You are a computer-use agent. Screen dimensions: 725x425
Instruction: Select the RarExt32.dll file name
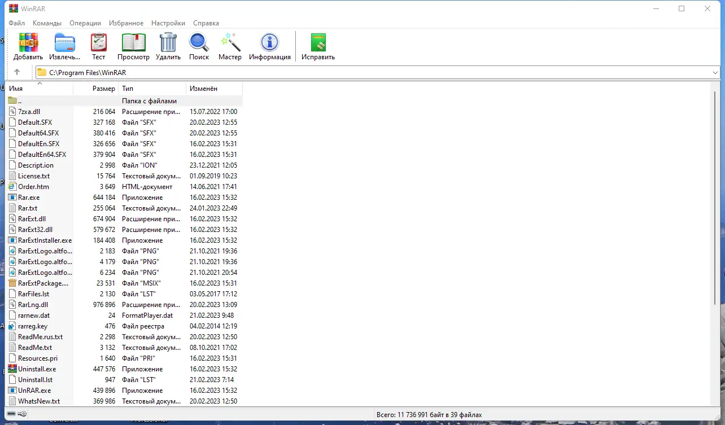35,230
